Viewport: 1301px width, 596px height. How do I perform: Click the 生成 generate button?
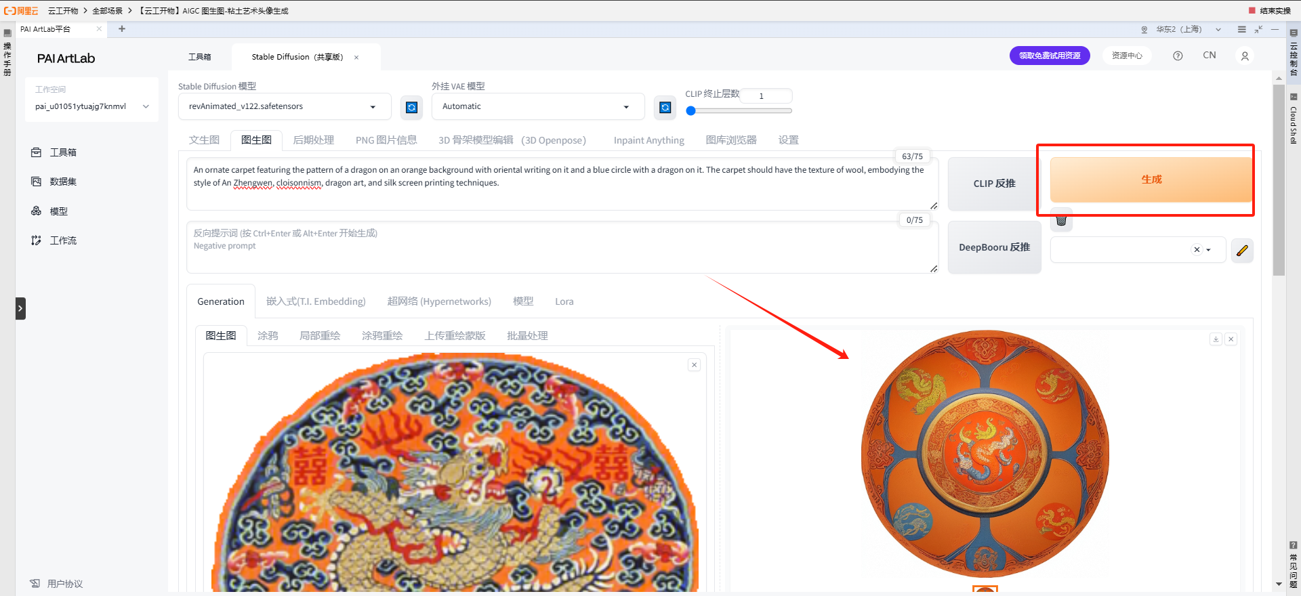(x=1151, y=179)
